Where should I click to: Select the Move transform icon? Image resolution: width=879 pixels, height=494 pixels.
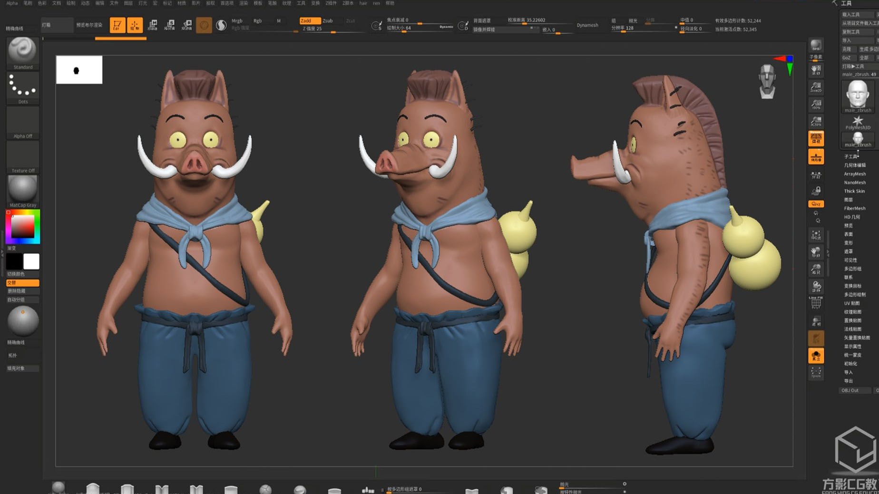(x=152, y=25)
